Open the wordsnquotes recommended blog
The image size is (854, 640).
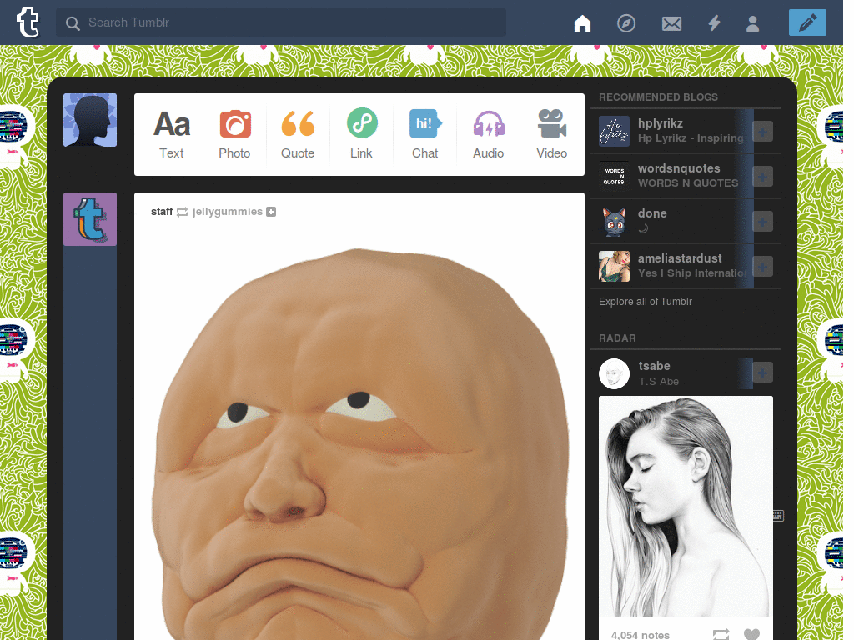[x=679, y=168]
